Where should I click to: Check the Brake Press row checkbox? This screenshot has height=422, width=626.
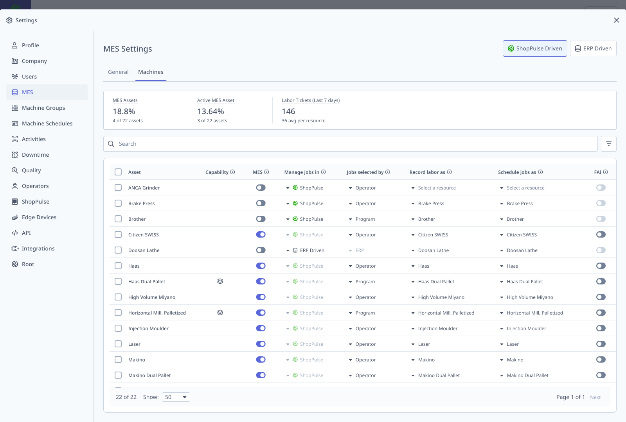click(x=118, y=203)
